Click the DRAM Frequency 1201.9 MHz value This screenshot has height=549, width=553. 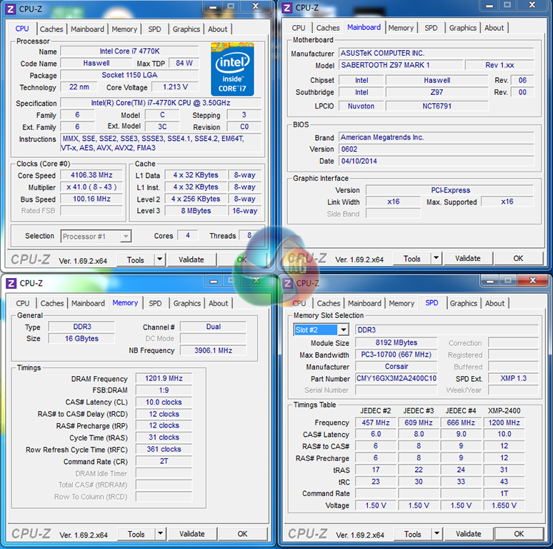point(164,379)
